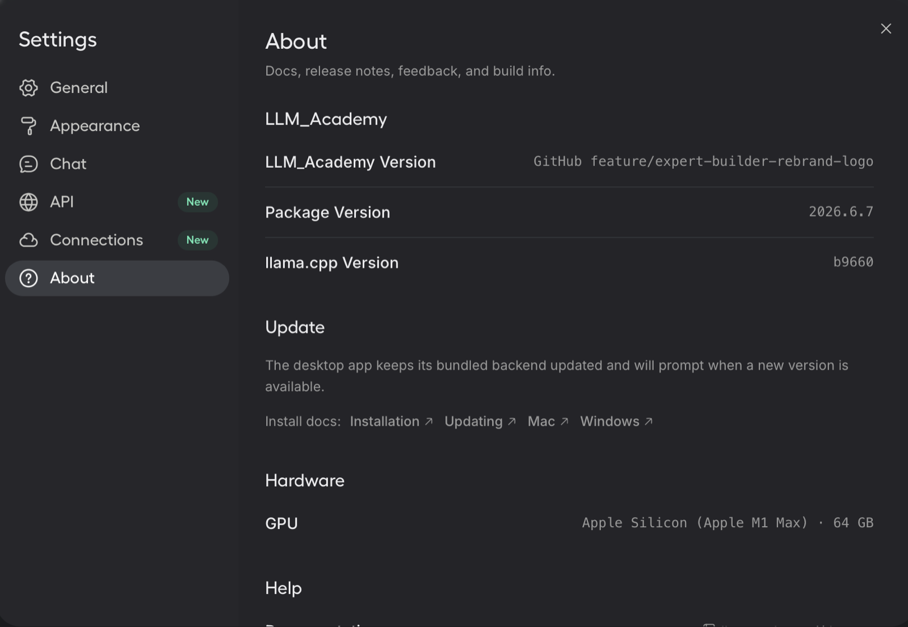This screenshot has height=627, width=908.
Task: Switch to Appearance settings
Action: coord(117,126)
